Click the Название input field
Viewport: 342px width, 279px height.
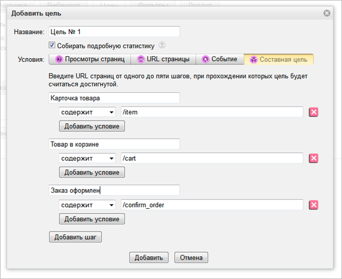pyautogui.click(x=113, y=32)
